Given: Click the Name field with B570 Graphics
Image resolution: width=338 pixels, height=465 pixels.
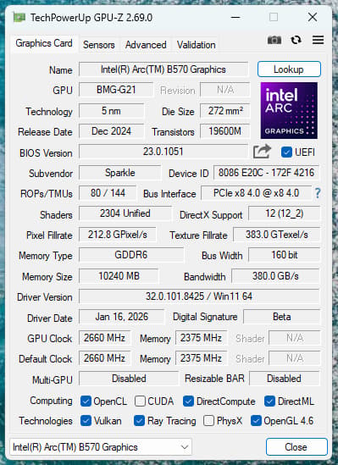Looking at the screenshot, I should pyautogui.click(x=163, y=69).
